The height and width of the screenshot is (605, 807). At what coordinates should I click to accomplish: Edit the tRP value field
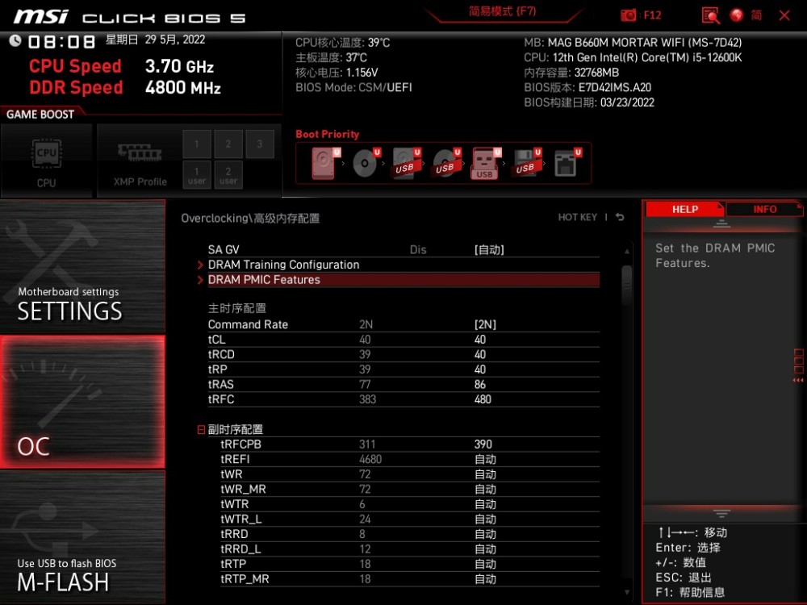(480, 369)
